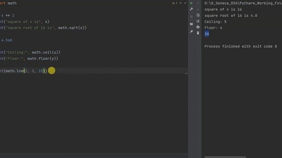Pin the Run tab with pushpin icon
Viewport: 282px width, 158px height.
(191, 32)
